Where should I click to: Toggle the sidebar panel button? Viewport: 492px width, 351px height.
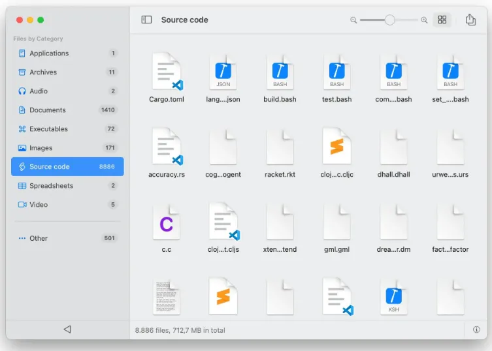(146, 20)
